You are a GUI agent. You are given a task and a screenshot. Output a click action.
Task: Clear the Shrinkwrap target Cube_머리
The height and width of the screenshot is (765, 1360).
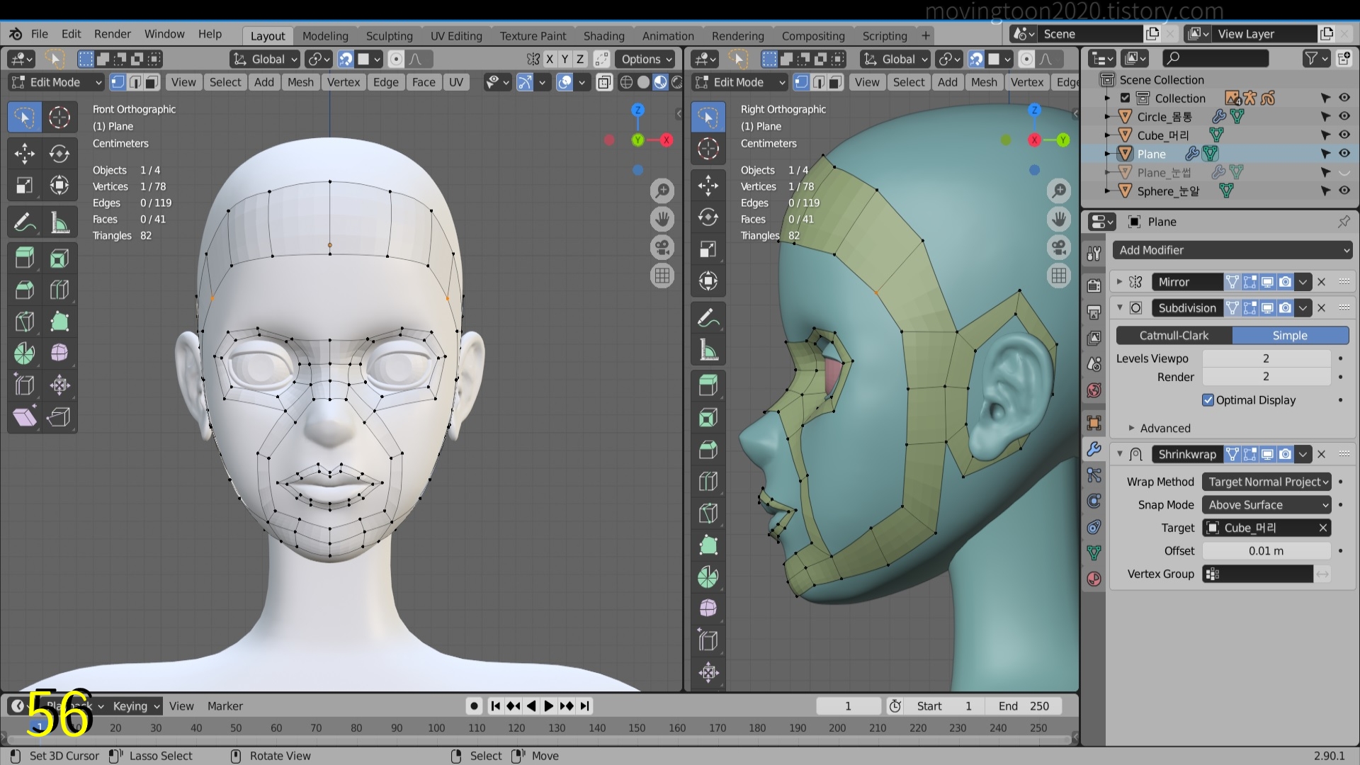[x=1322, y=528]
